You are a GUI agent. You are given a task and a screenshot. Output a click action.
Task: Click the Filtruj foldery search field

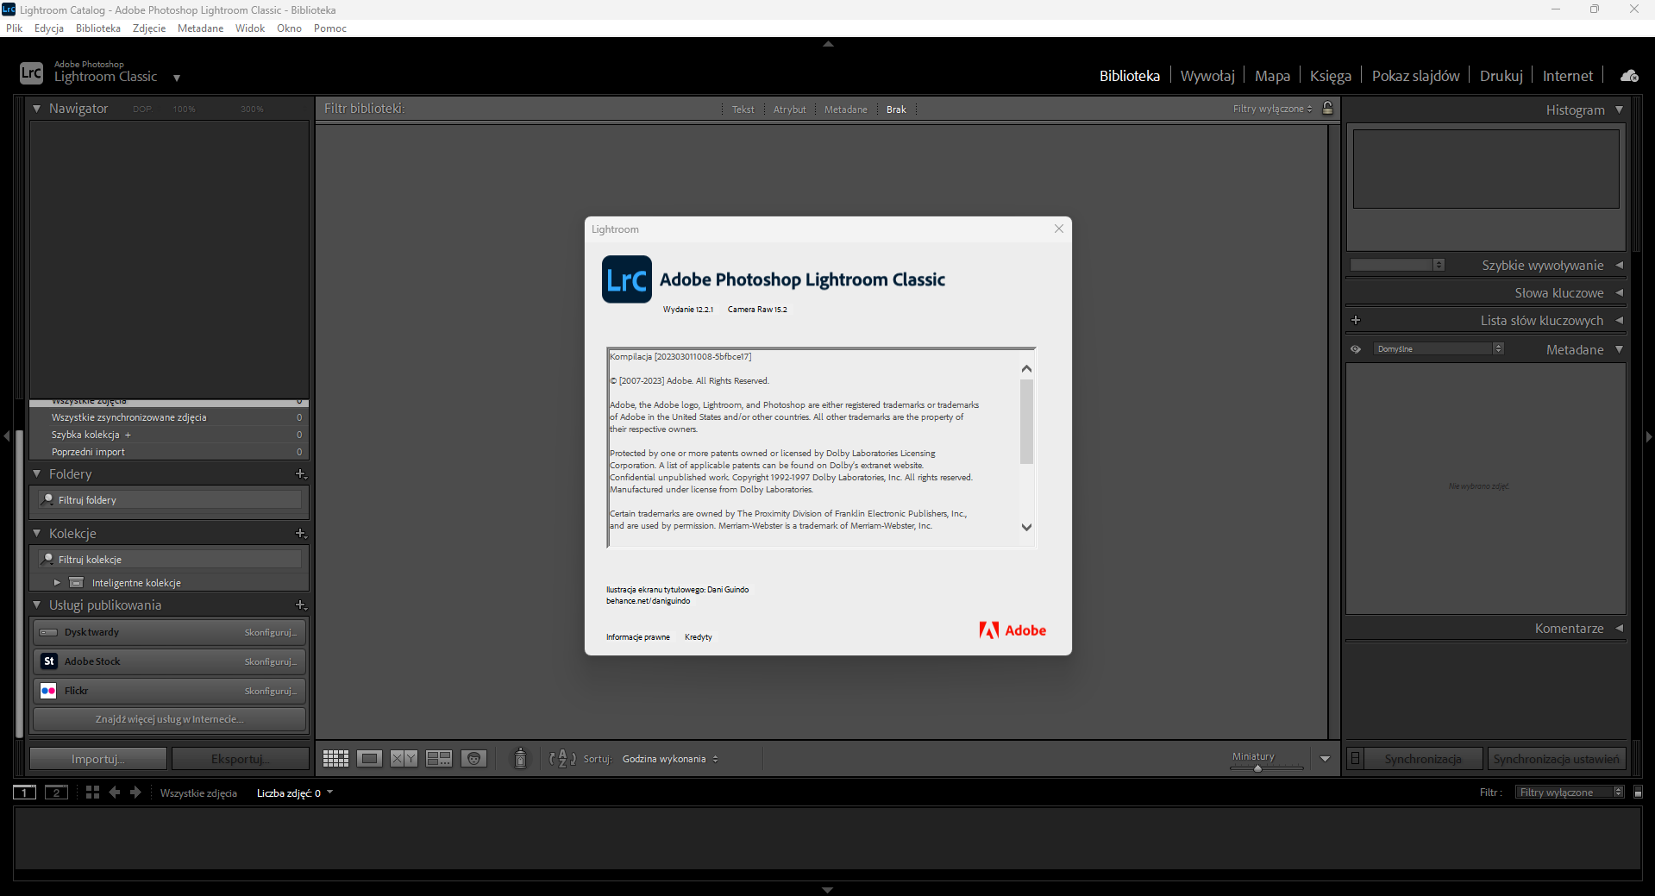(171, 499)
